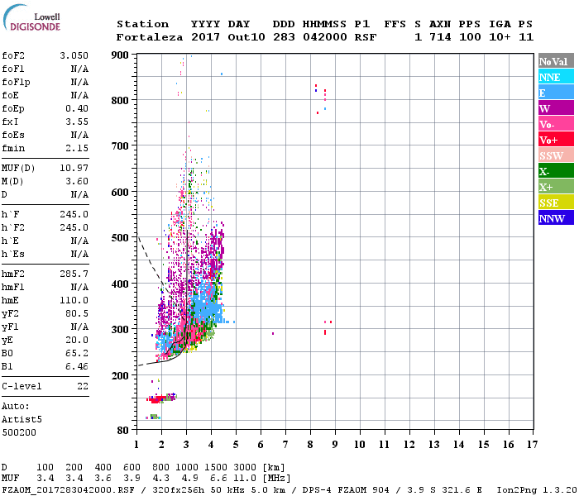Viewport: 579px width, 496px height.
Task: Choose the X- dark green legend swatch
Action: click(x=556, y=171)
